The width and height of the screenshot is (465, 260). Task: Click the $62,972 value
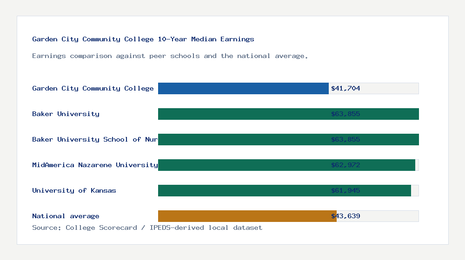click(345, 165)
